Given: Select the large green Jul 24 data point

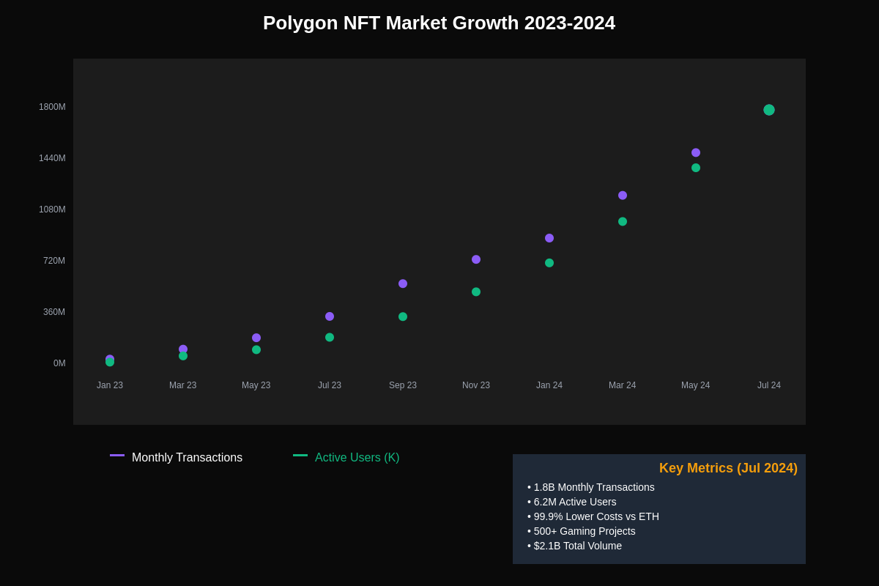Looking at the screenshot, I should coord(769,110).
